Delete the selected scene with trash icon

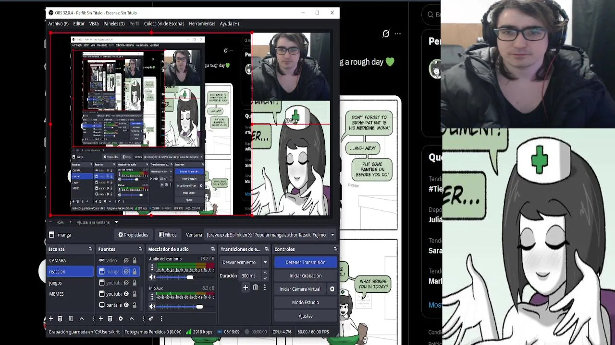tap(60, 319)
